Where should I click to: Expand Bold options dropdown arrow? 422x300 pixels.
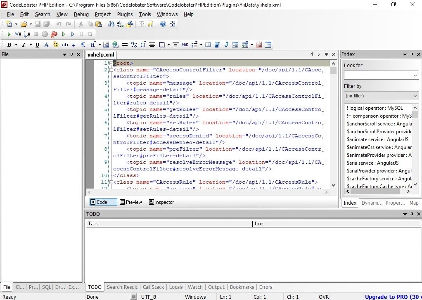pyautogui.click(x=16, y=45)
